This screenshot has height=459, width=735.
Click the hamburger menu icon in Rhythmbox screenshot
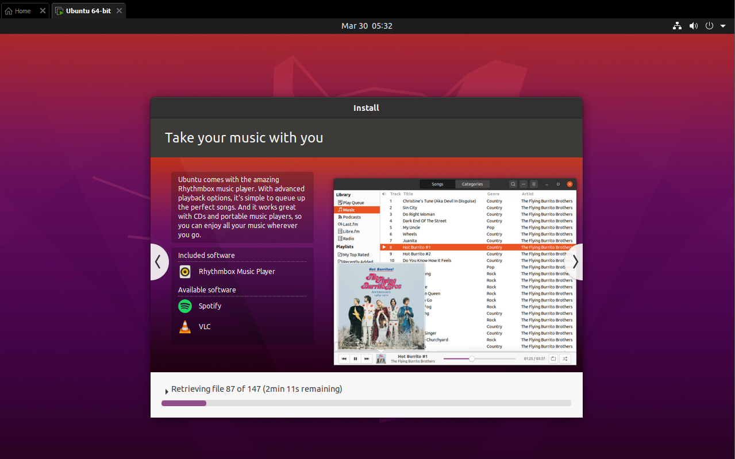pos(534,184)
